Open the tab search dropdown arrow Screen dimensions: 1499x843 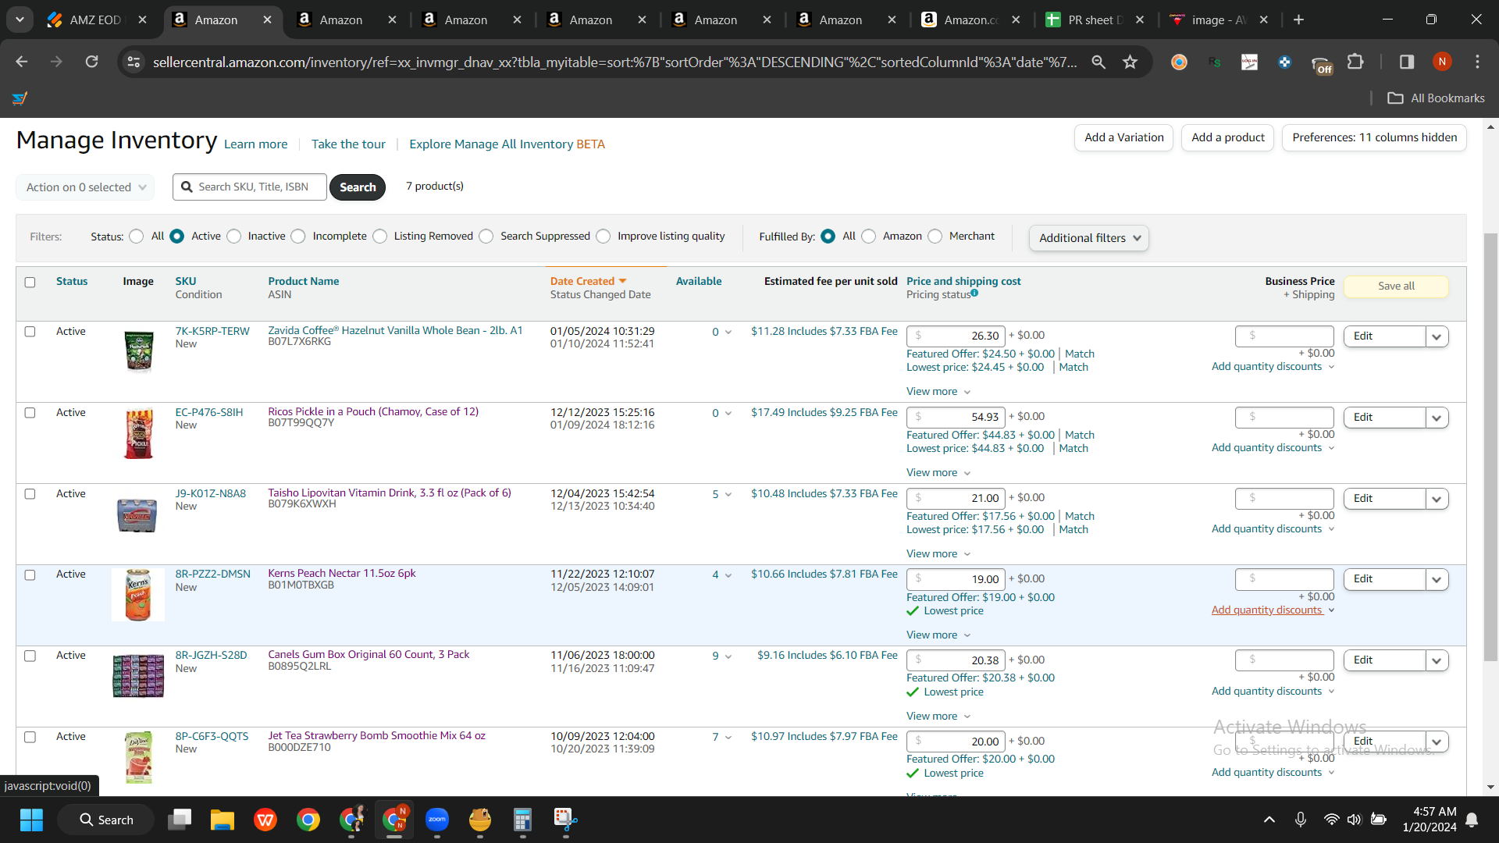[x=20, y=20]
